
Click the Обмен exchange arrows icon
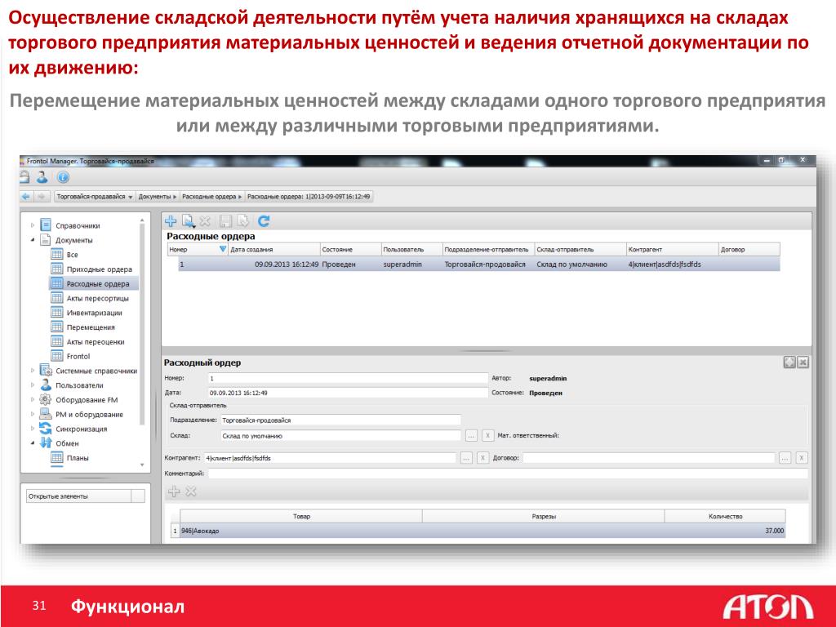click(46, 442)
